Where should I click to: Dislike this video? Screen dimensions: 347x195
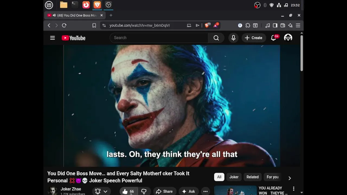point(144,191)
